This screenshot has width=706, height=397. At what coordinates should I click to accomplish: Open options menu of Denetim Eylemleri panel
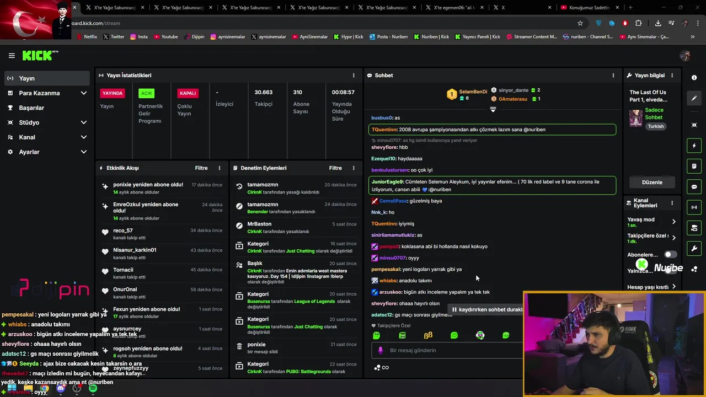(x=354, y=168)
